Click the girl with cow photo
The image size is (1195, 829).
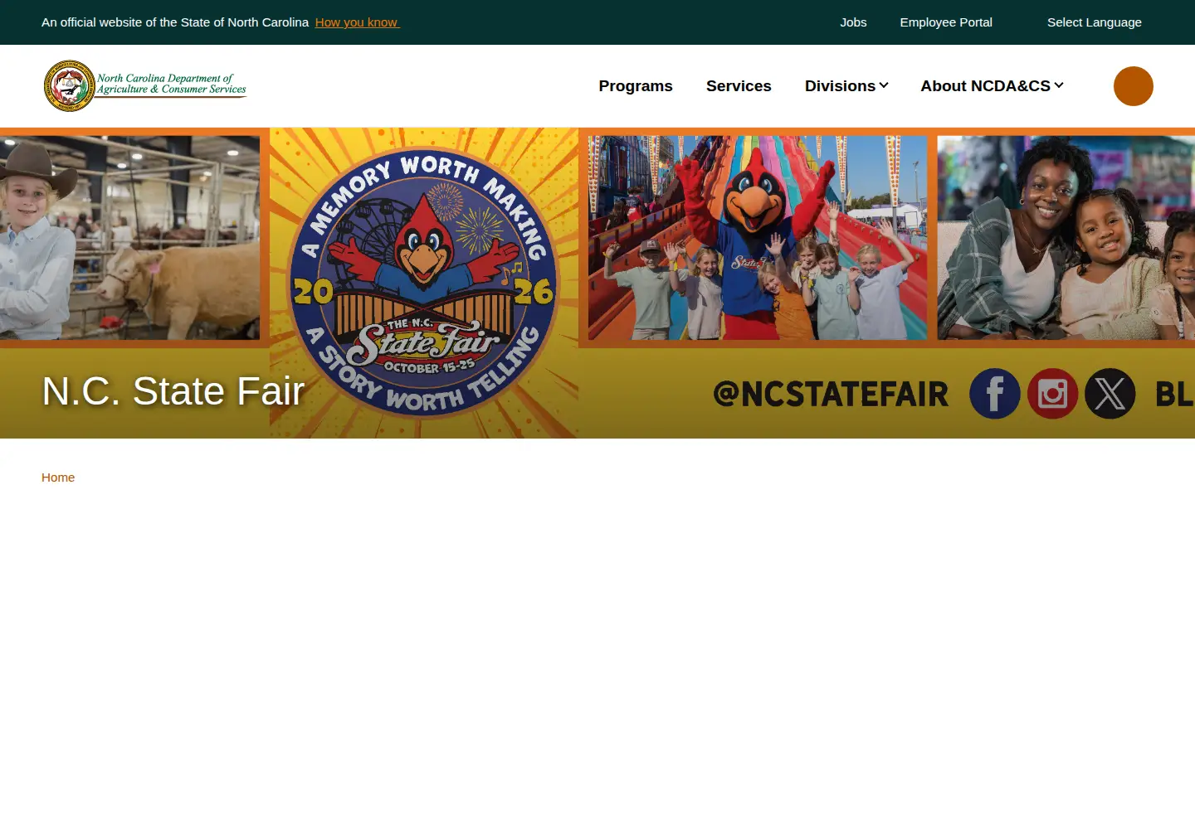coord(129,238)
